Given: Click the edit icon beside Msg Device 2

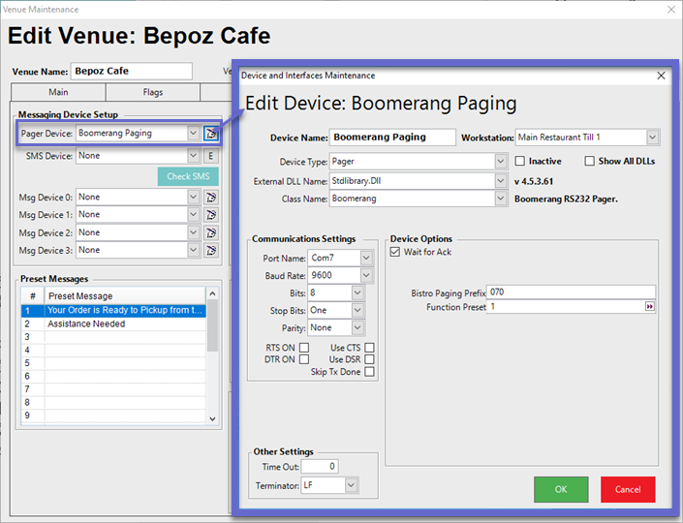Looking at the screenshot, I should click(x=211, y=232).
